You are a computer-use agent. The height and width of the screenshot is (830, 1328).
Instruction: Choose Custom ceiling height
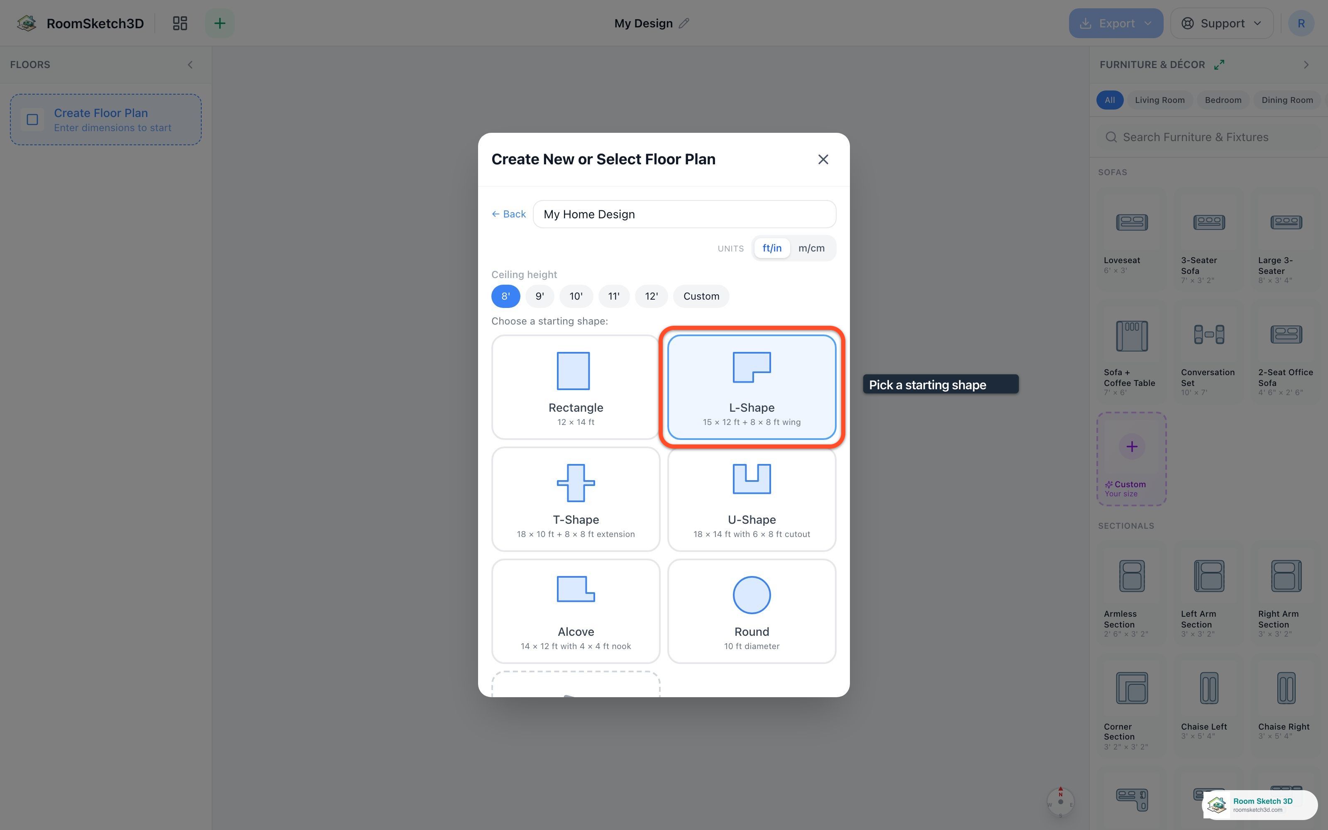pos(701,296)
